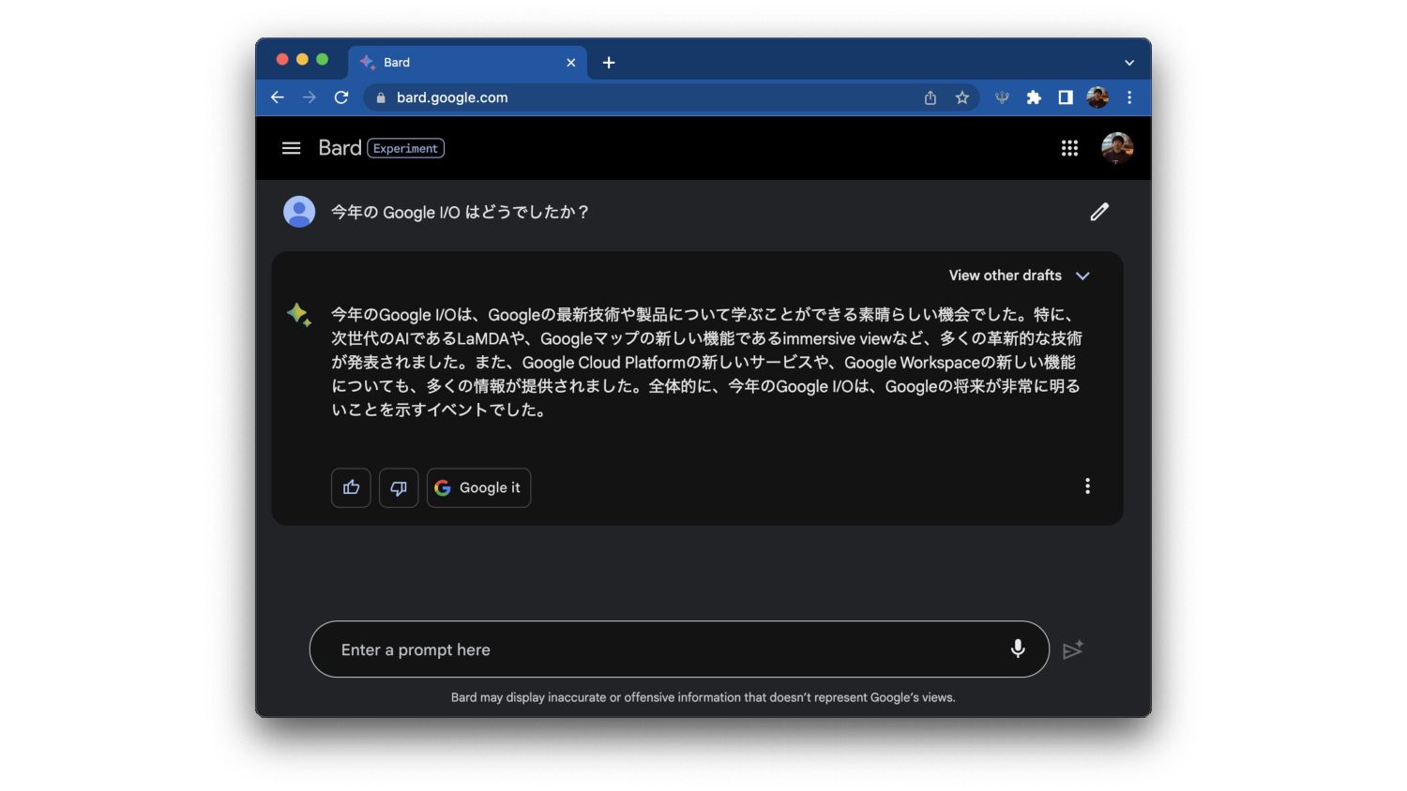Close the Bard tab
The width and height of the screenshot is (1407, 791).
click(571, 63)
